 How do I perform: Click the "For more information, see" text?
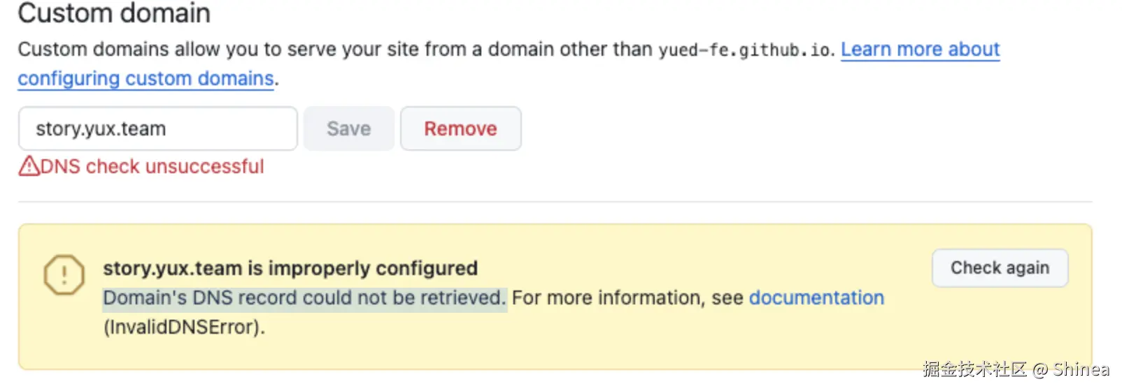[627, 297]
